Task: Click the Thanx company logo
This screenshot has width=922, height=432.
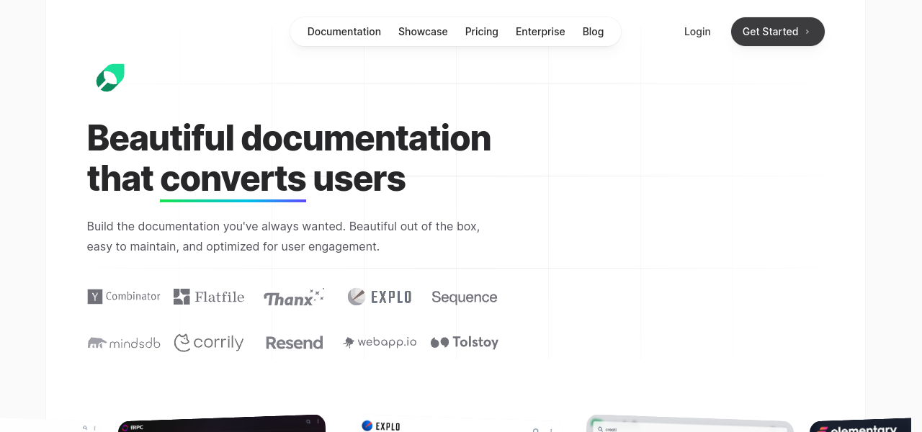Action: point(294,297)
